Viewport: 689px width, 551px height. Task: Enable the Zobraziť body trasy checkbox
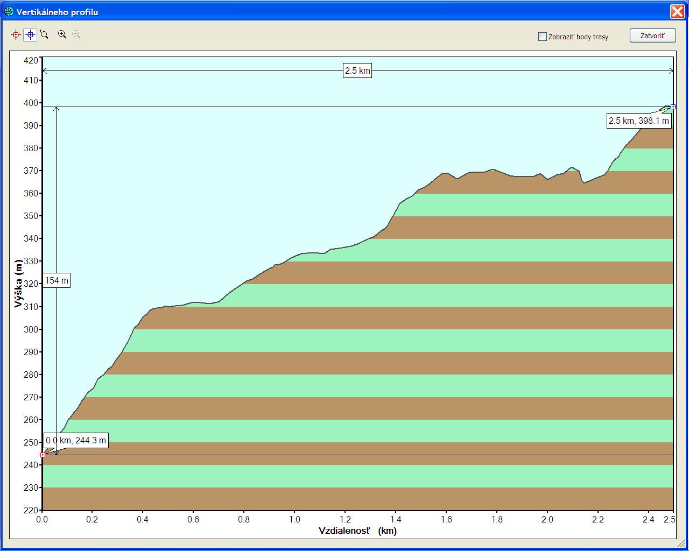(x=543, y=37)
